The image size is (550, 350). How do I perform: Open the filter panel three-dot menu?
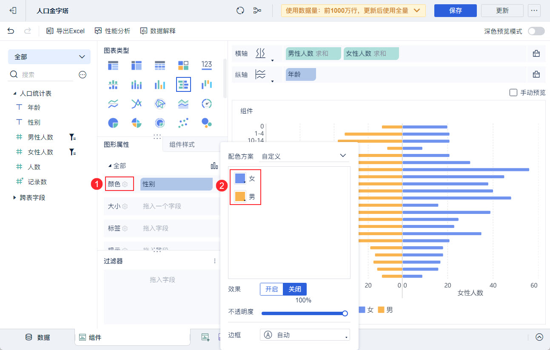tap(215, 261)
